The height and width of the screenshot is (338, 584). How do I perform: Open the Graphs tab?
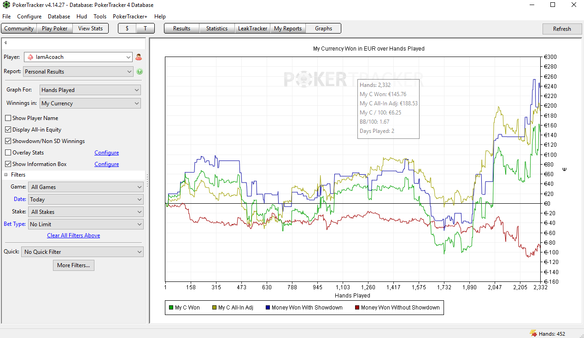(x=323, y=29)
